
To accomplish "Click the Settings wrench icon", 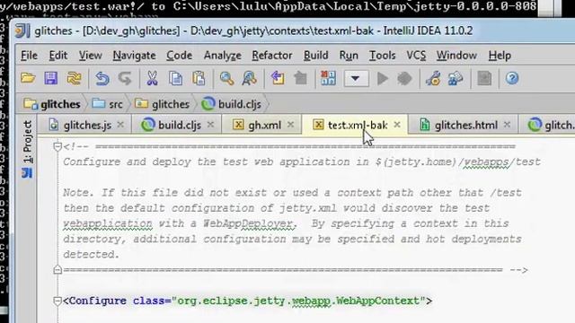I will coord(433,78).
